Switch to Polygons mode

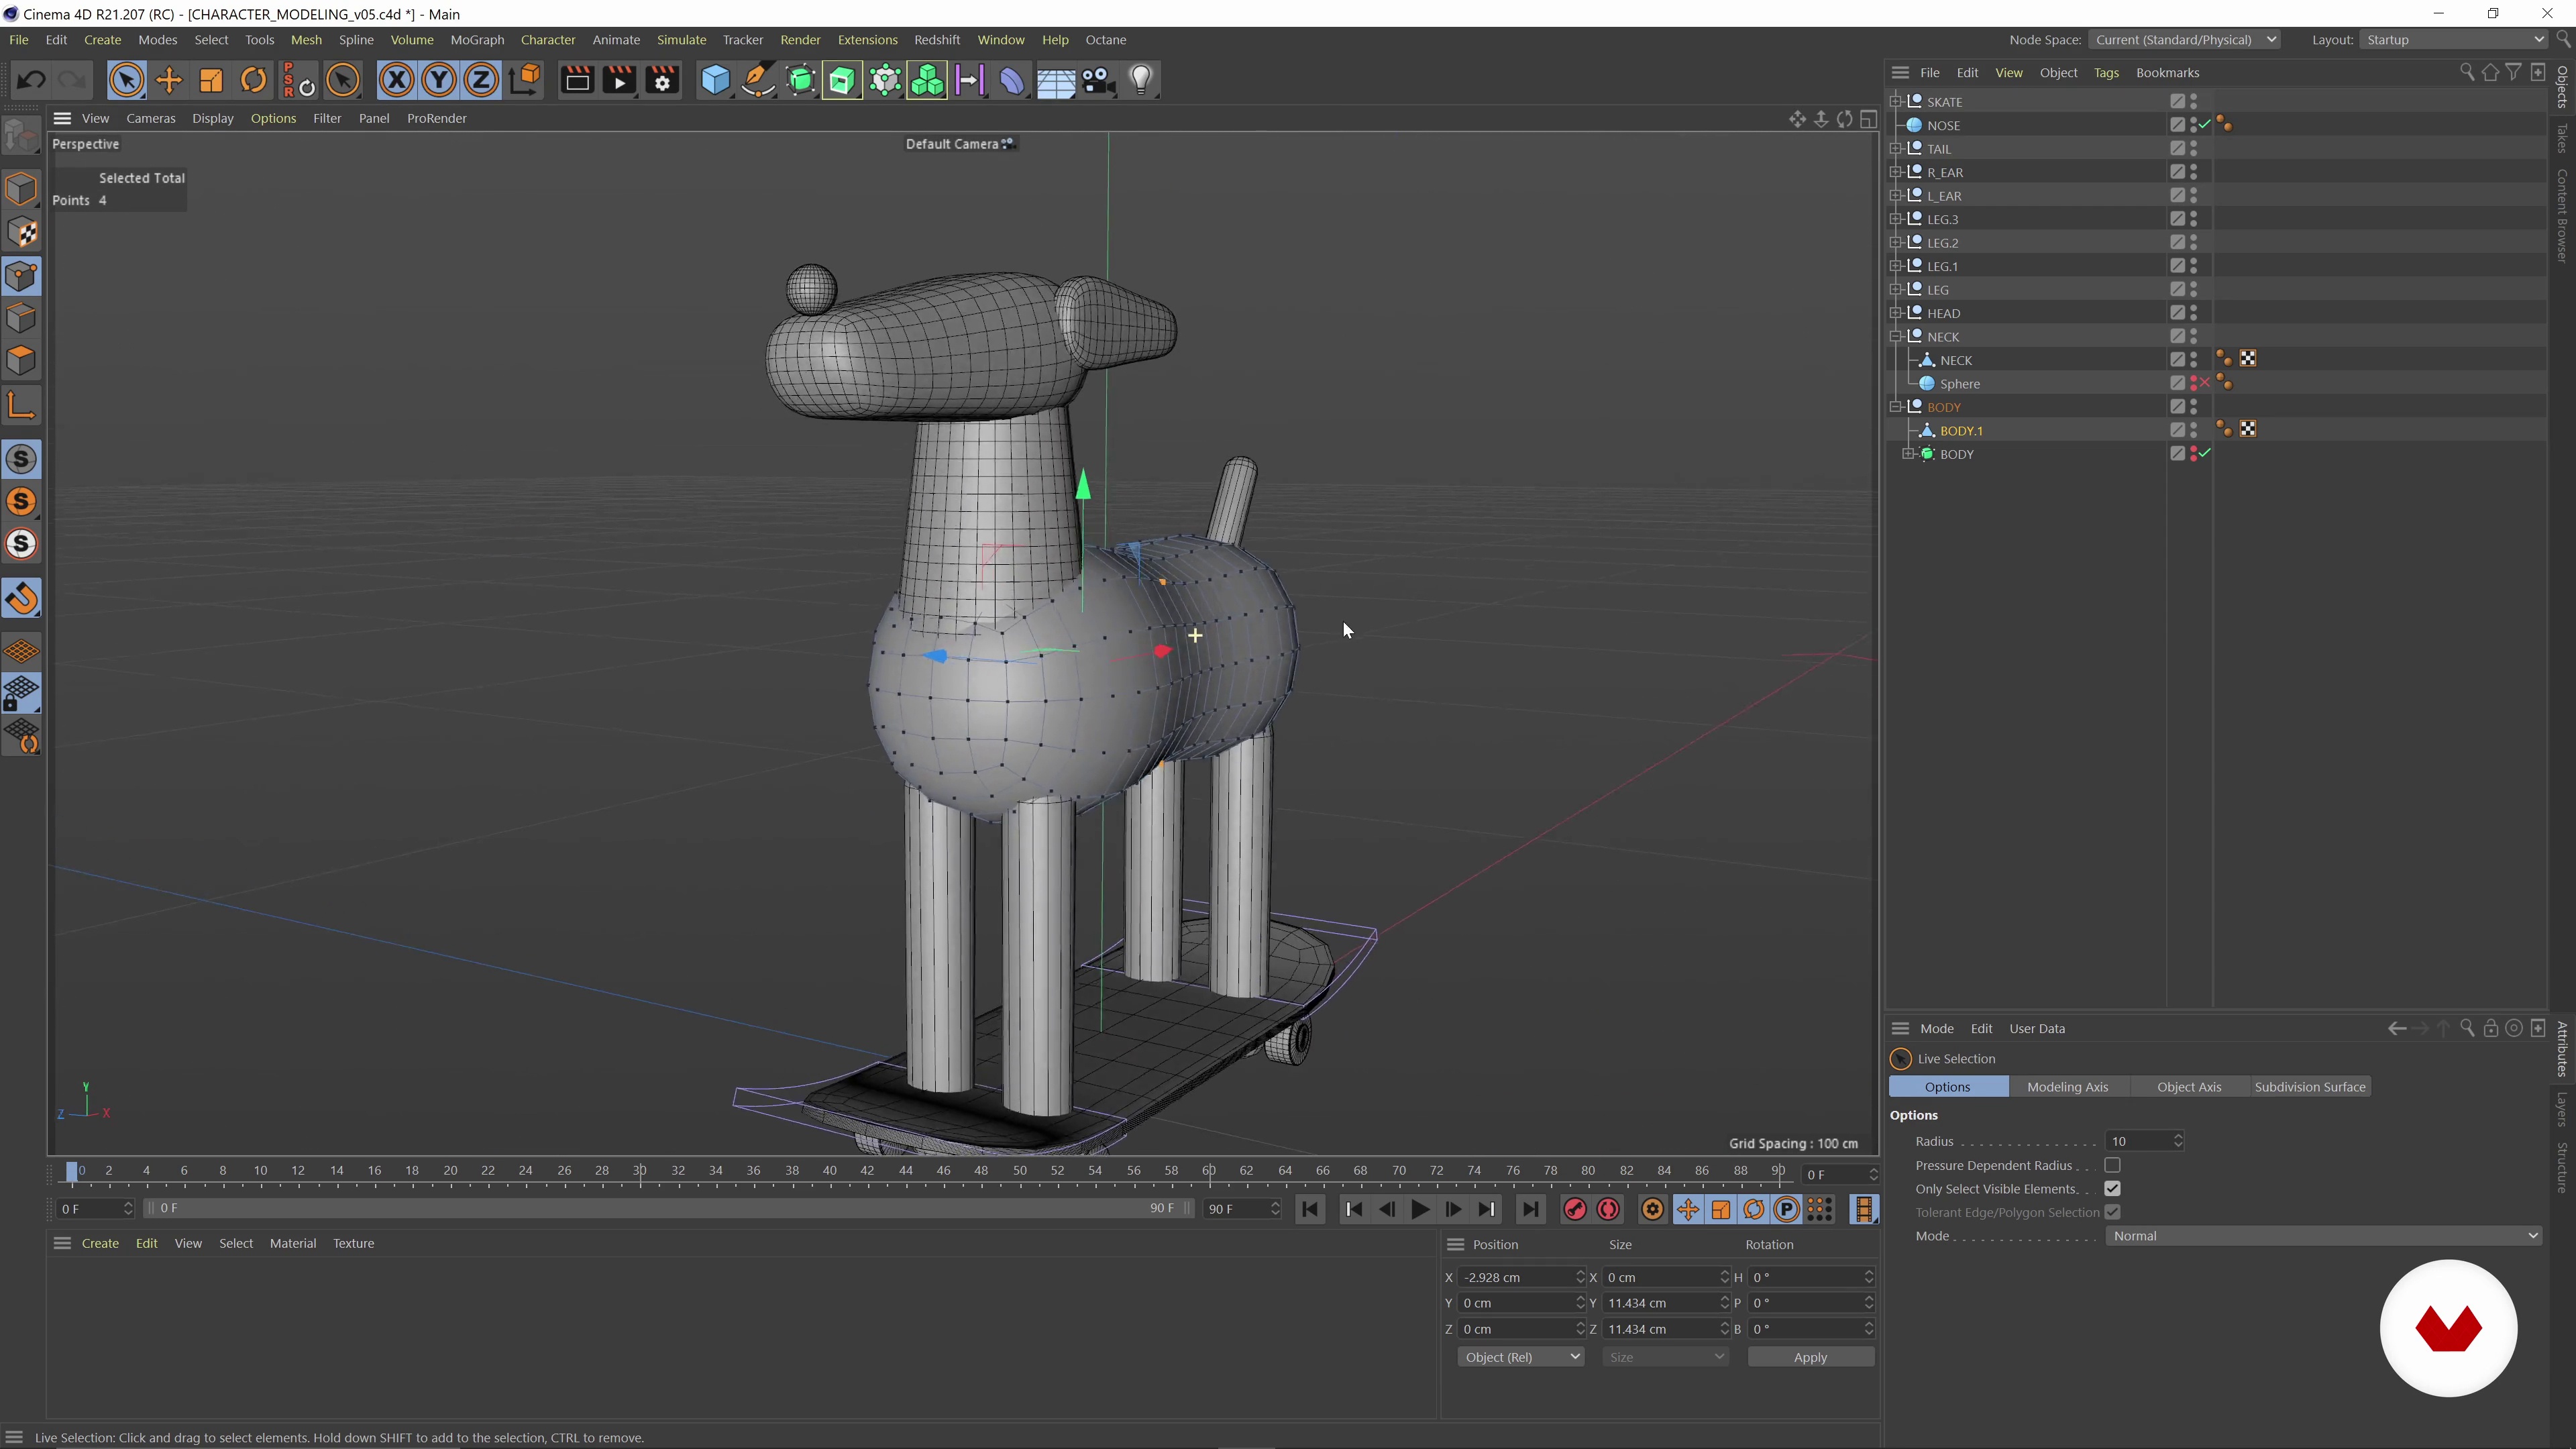pos(21,361)
